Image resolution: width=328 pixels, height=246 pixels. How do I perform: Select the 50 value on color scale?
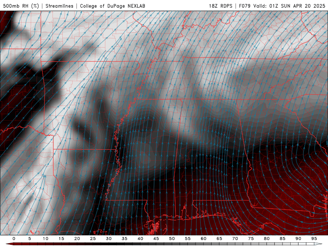click(172, 239)
